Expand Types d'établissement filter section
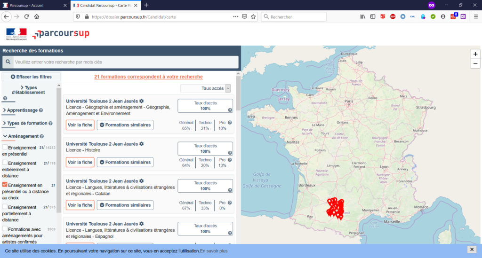 (x=28, y=90)
